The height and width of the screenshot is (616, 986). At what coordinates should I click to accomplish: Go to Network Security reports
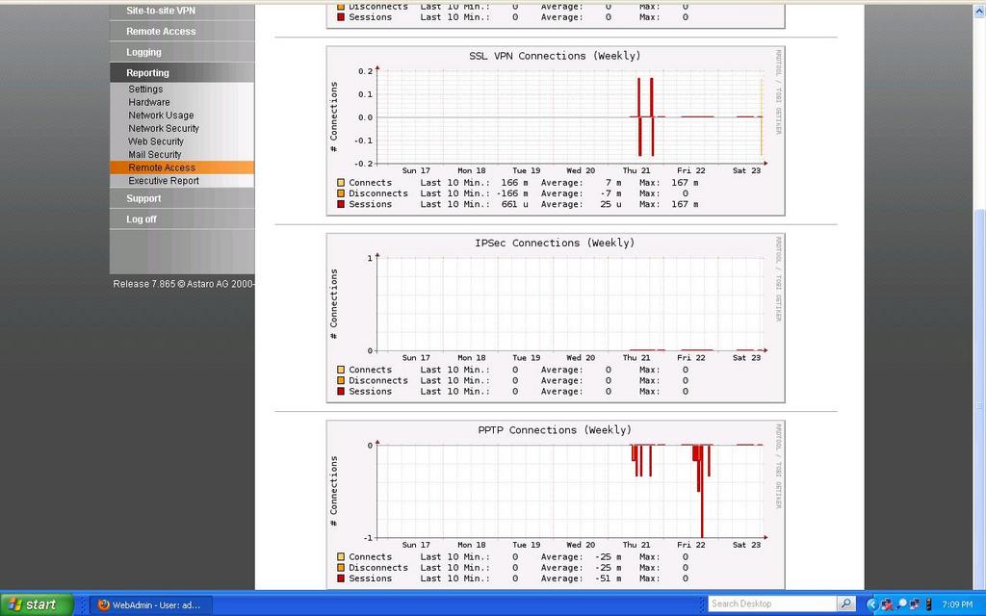[x=164, y=128]
